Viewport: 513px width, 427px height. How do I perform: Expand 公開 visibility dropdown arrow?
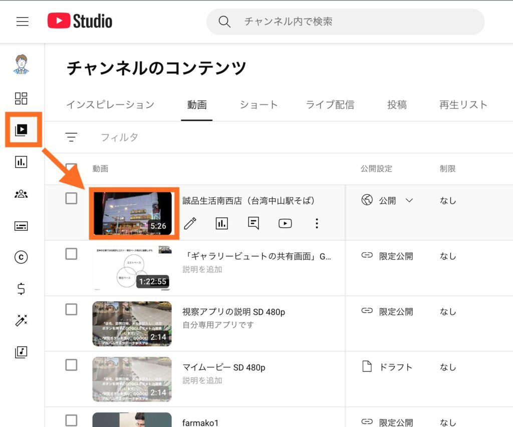409,201
